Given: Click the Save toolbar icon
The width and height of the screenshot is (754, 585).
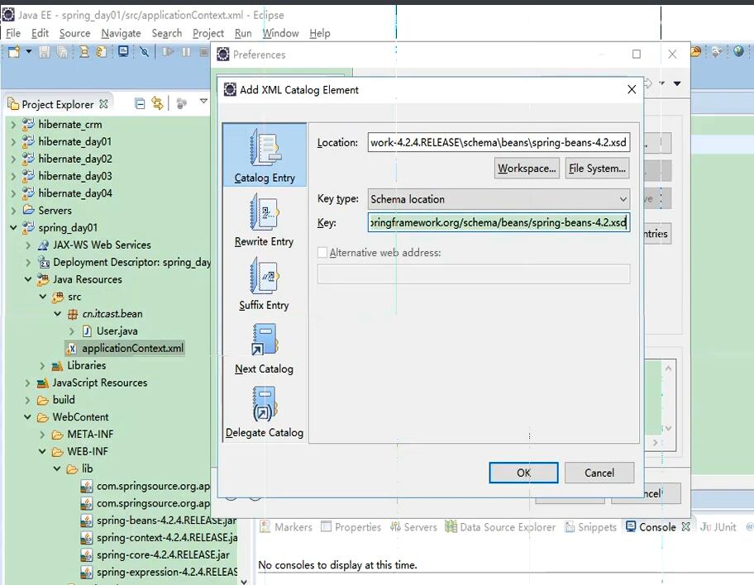Looking at the screenshot, I should coord(45,51).
